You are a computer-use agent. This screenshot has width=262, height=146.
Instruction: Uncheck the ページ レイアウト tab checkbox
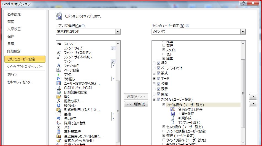pyautogui.click(x=158, y=68)
